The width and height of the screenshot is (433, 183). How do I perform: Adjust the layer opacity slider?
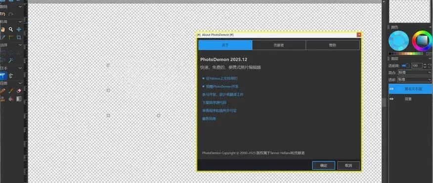[x=406, y=66]
